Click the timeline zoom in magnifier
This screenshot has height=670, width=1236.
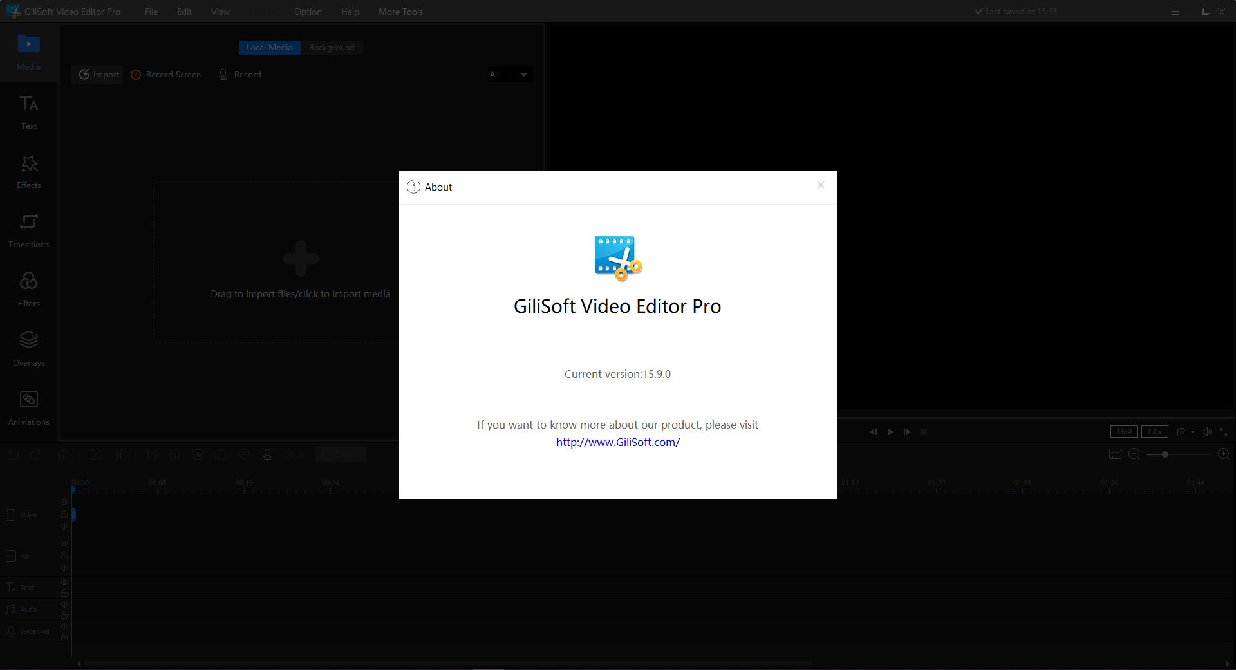(x=1224, y=454)
